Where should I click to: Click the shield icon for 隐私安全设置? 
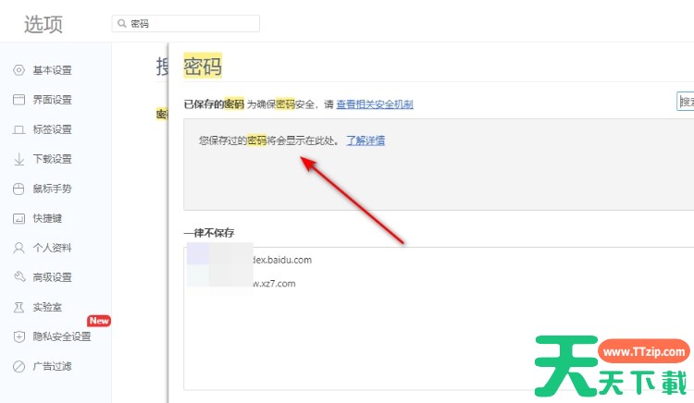click(19, 336)
